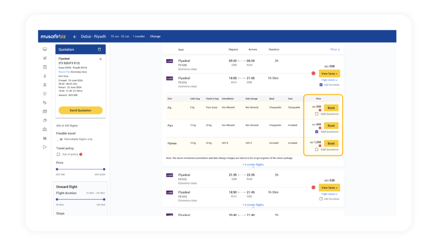Click the Flyadeal logo next to F3 520
437x246 pixels.
(169, 61)
